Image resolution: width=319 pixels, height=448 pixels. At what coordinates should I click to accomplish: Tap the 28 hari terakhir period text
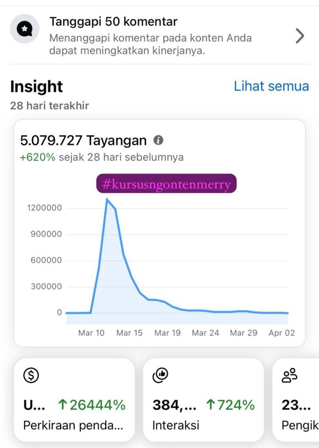(49, 106)
